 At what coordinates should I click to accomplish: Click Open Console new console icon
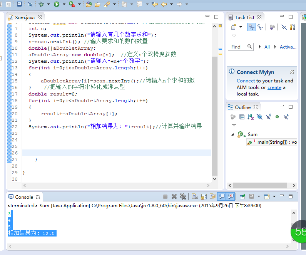pyautogui.click(x=267, y=196)
